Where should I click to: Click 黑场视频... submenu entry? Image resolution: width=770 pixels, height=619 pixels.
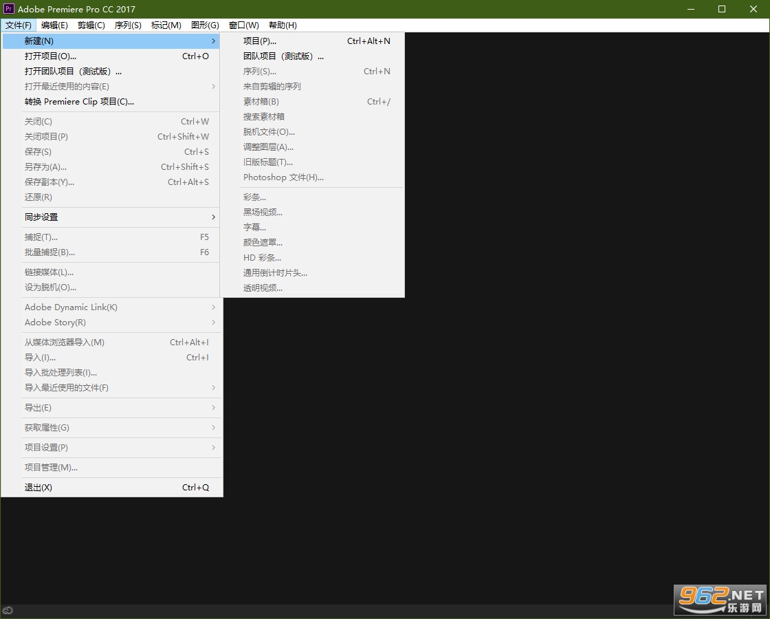[x=312, y=213]
